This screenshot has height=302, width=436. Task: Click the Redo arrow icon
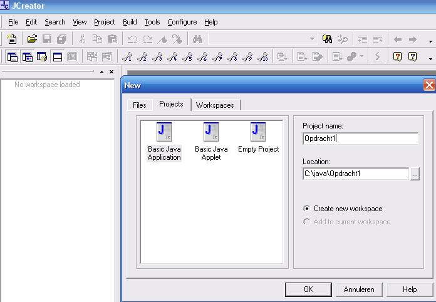(x=147, y=39)
